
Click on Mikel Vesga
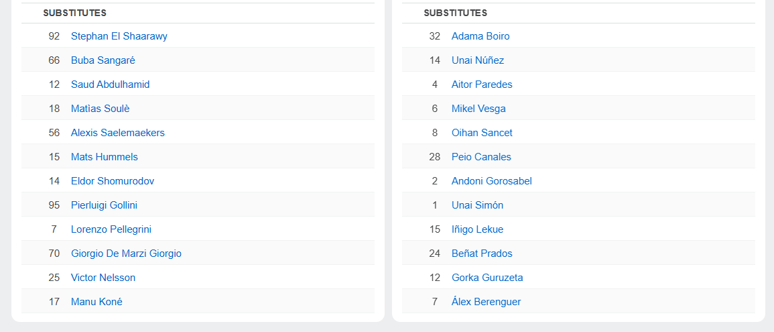click(x=478, y=109)
